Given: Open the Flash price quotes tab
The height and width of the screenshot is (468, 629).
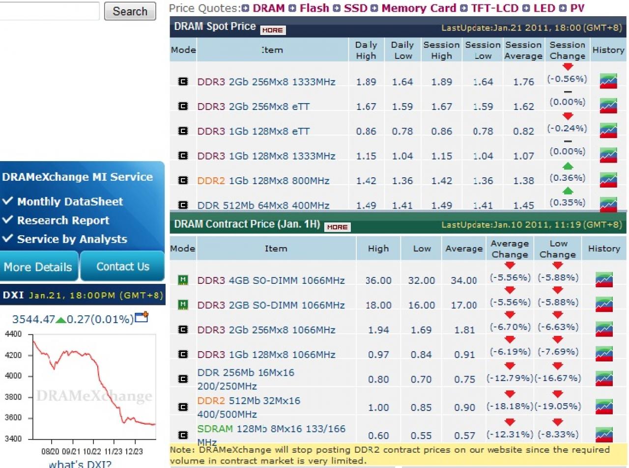Looking at the screenshot, I should click(x=314, y=8).
